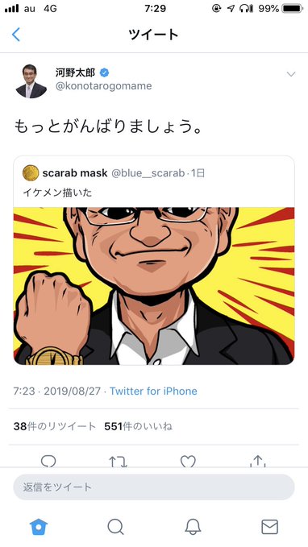Open Search tab with magnifier icon
The image size is (308, 547).
pos(115,527)
